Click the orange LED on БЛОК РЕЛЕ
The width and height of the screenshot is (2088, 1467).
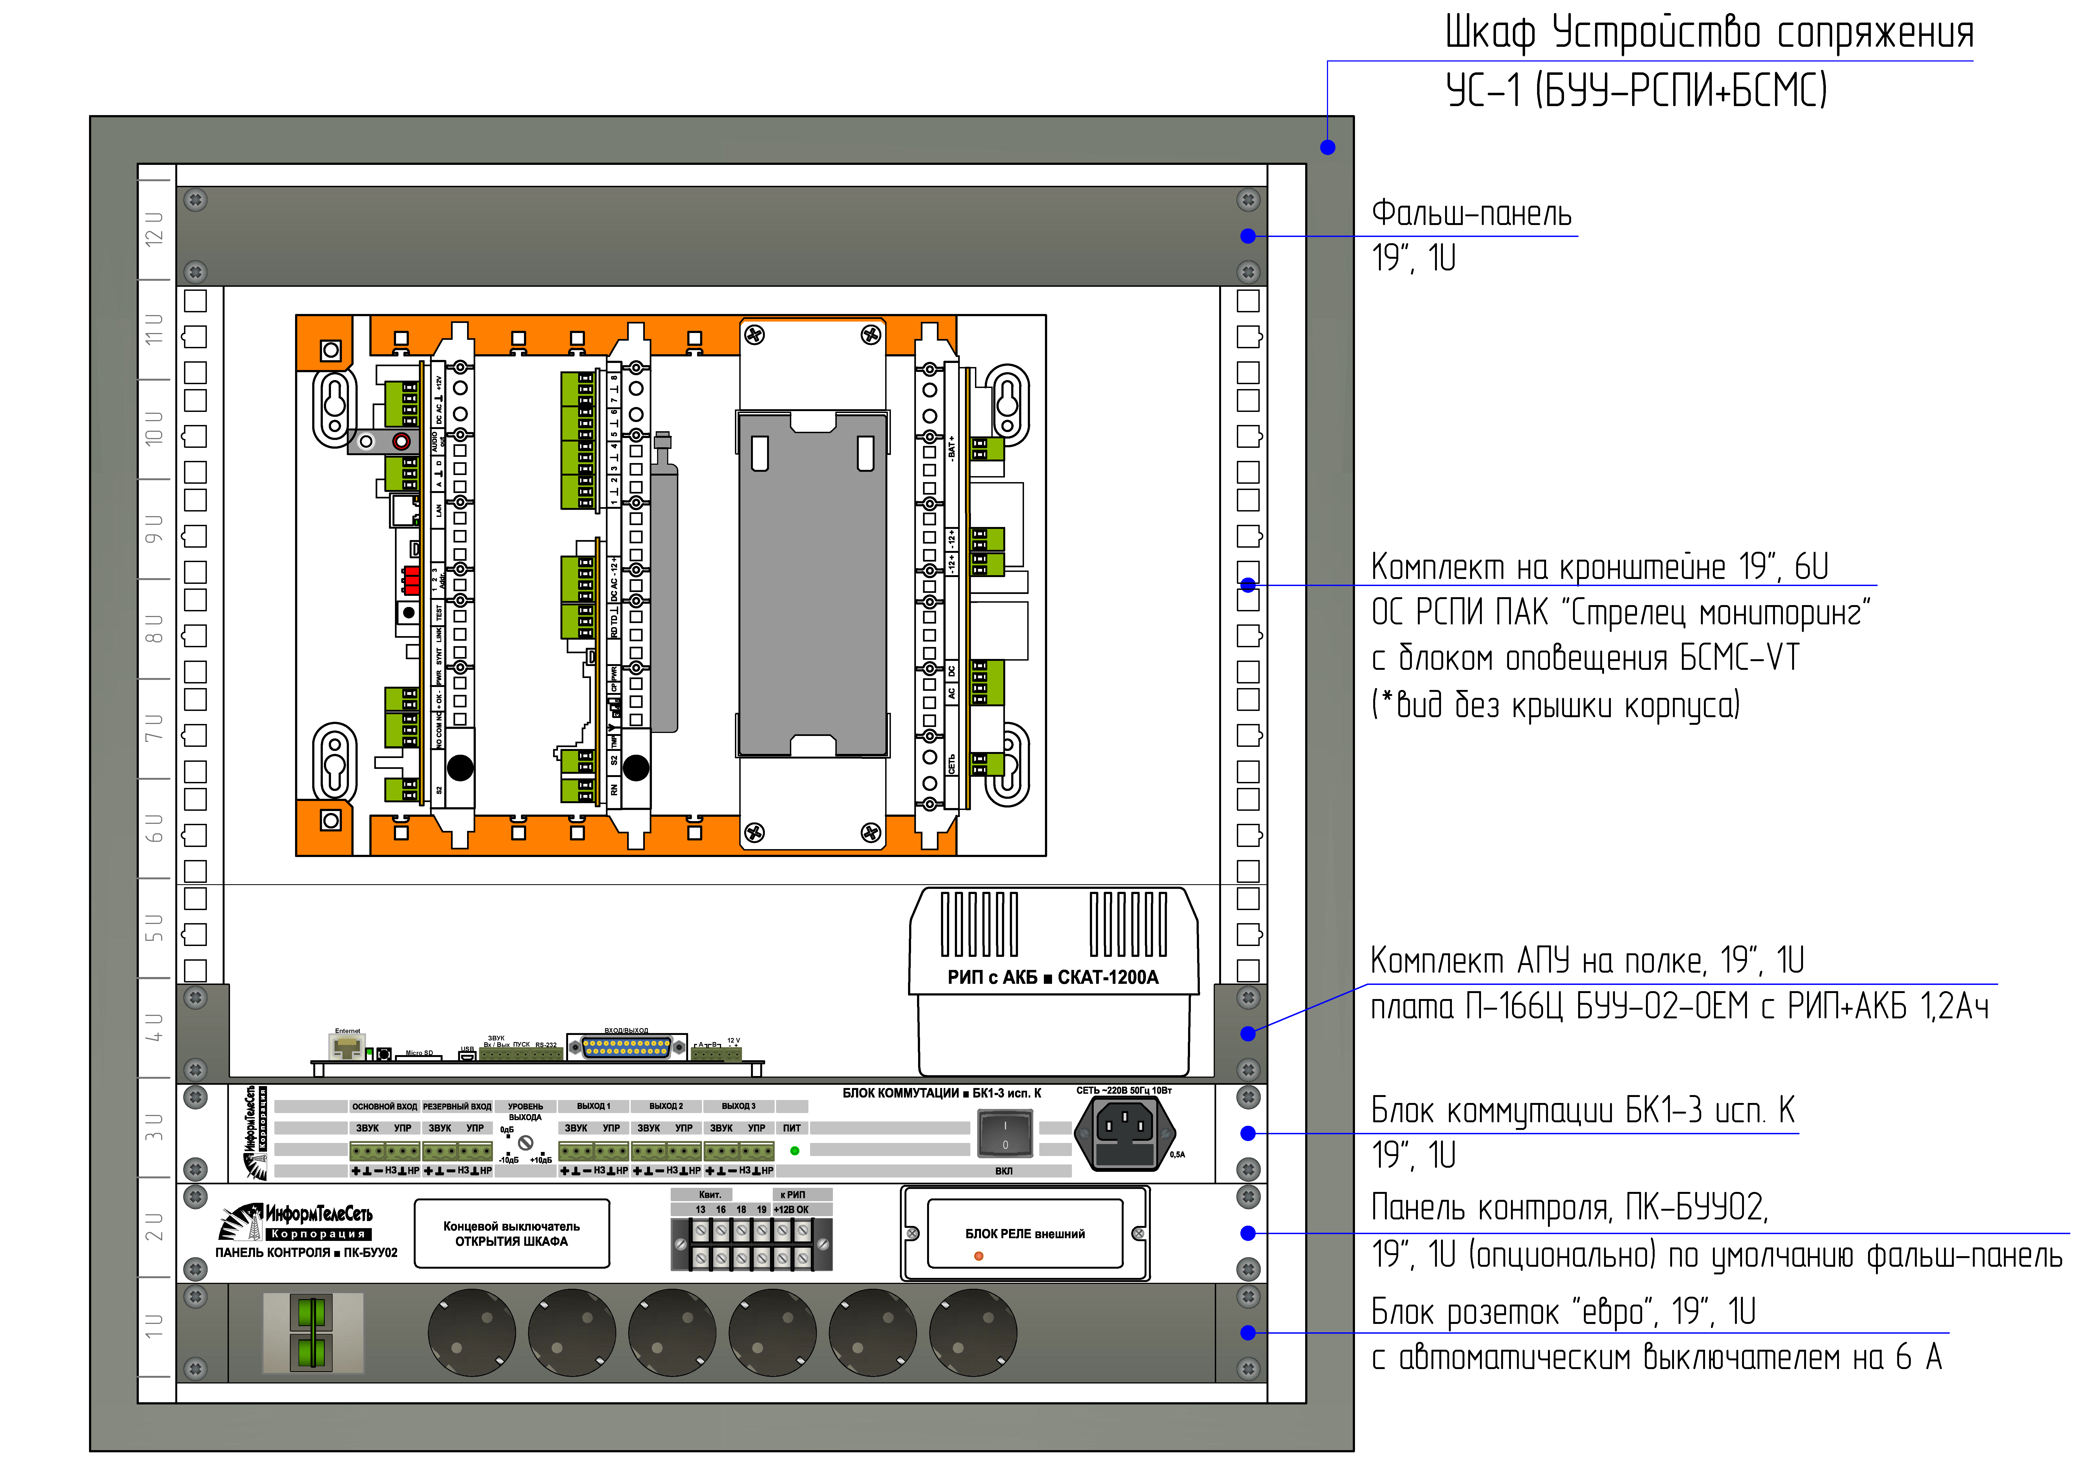point(979,1256)
